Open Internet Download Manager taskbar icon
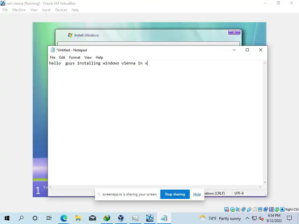Screen dimensions: 299x224 (107, 218)
